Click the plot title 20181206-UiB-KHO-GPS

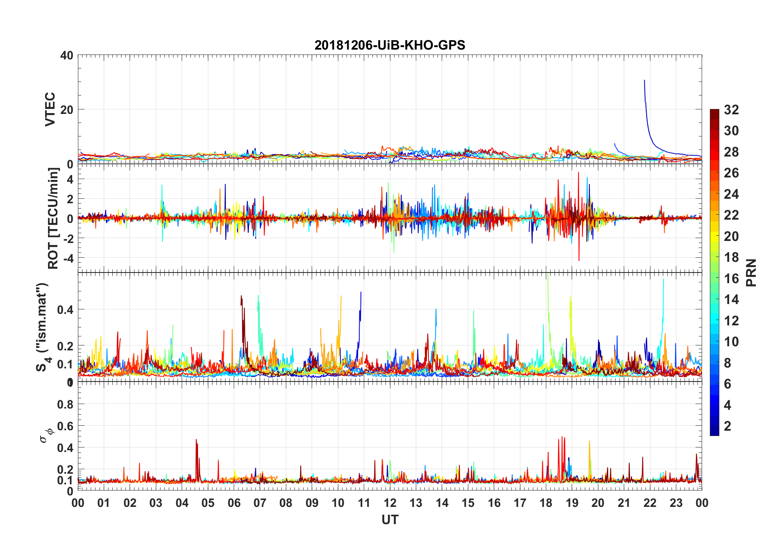click(390, 45)
